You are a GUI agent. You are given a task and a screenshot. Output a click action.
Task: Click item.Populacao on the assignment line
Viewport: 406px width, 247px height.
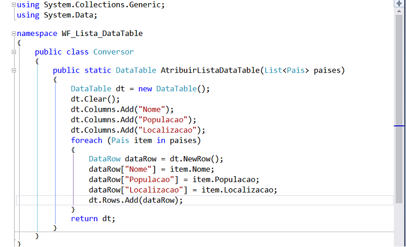224,179
